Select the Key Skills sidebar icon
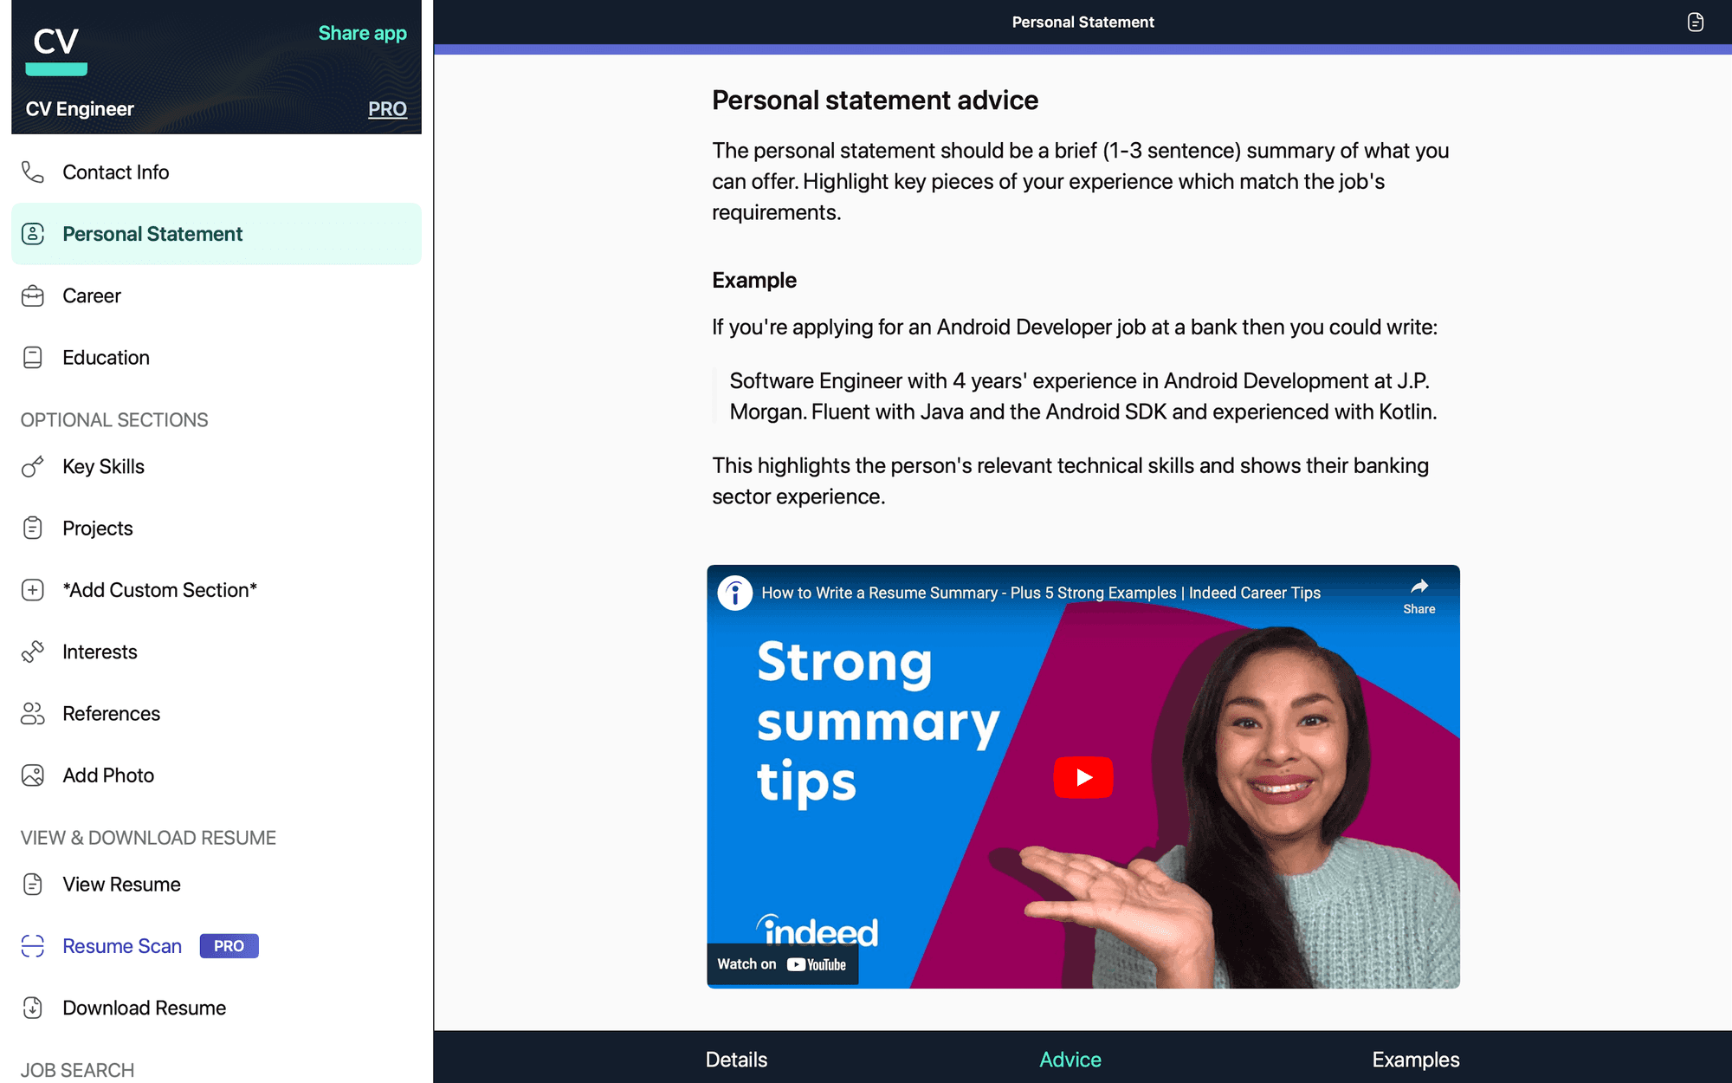This screenshot has width=1732, height=1083. point(32,465)
